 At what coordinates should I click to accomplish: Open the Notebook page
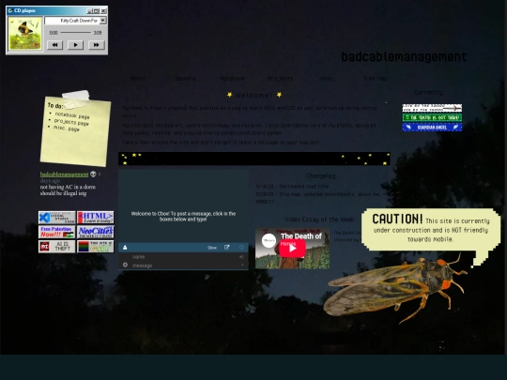pyautogui.click(x=233, y=78)
